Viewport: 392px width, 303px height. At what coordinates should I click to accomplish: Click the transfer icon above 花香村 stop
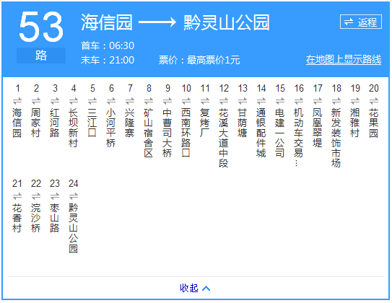pos(17,196)
